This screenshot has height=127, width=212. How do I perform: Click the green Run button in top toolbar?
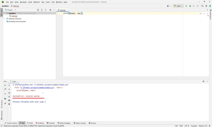186,6
